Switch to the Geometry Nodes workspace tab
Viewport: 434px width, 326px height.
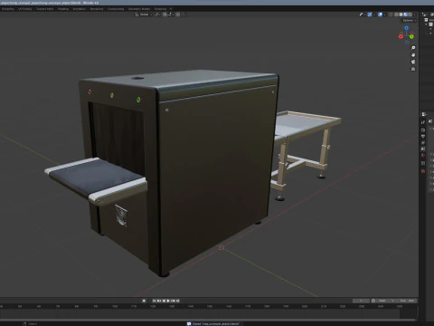(139, 9)
